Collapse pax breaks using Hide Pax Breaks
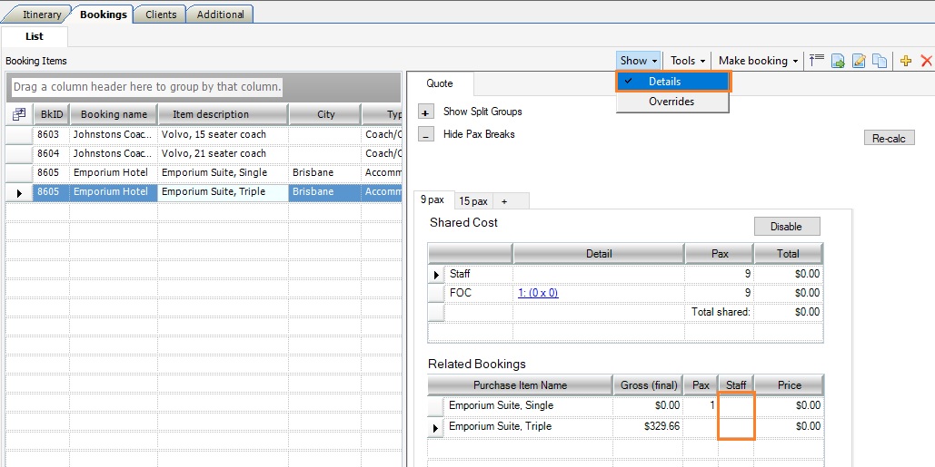 pyautogui.click(x=425, y=134)
